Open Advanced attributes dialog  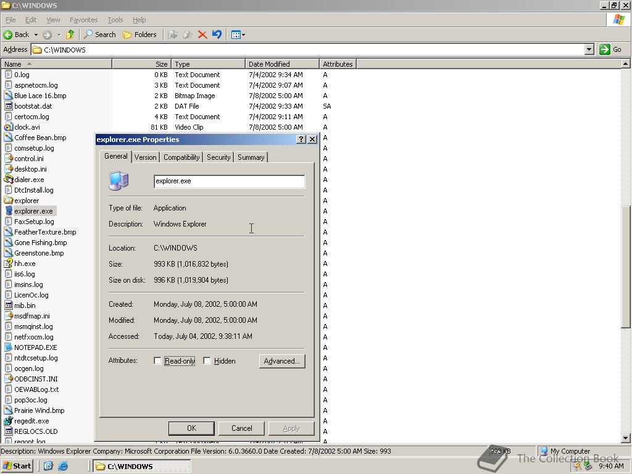click(281, 361)
